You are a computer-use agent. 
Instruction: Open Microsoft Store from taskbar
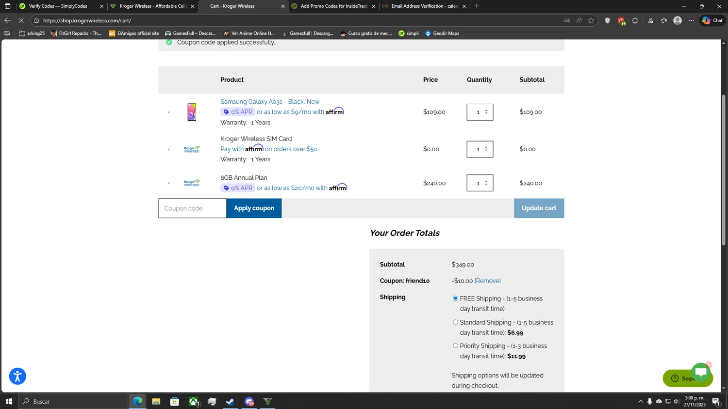coord(175,401)
